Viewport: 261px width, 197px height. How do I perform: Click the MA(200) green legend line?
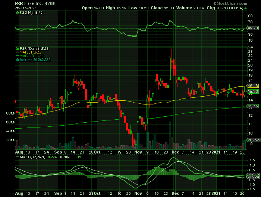tap(16, 56)
